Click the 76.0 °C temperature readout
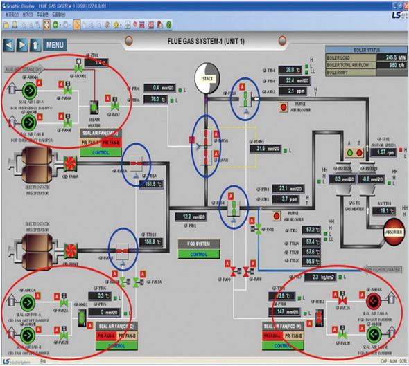The image size is (409, 366). click(155, 100)
